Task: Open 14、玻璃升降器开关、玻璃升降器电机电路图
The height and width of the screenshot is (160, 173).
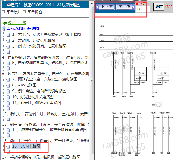Action: click(x=49, y=130)
